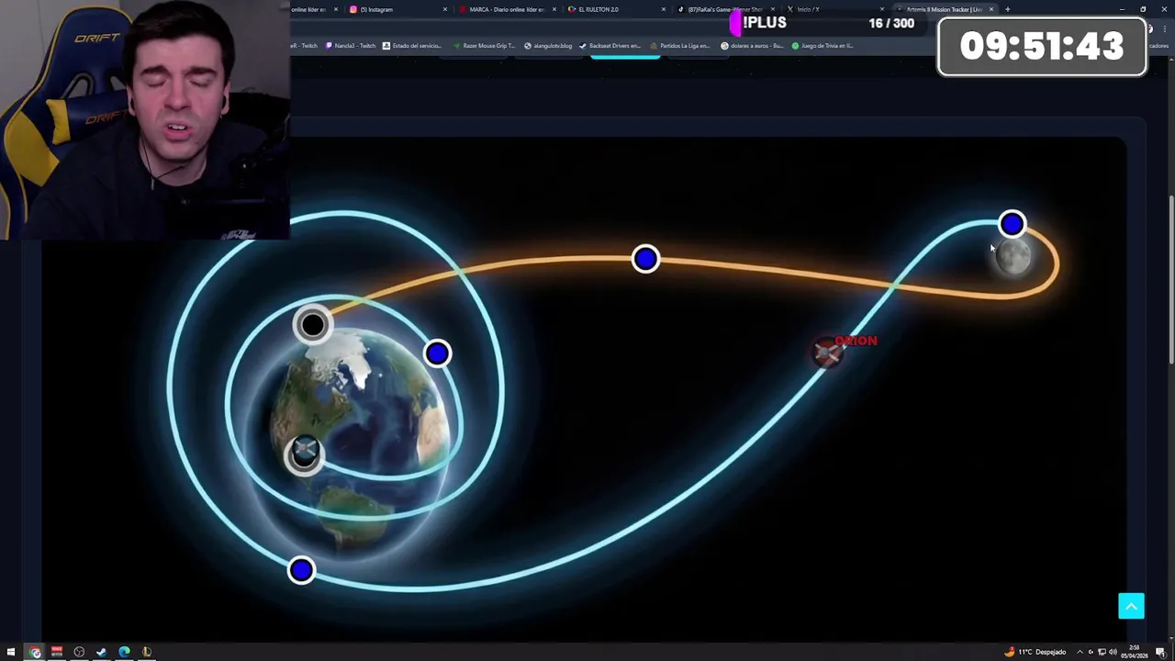Click the Moon icon near the orange loop
Viewport: 1175px width, 661px height.
(x=1013, y=258)
